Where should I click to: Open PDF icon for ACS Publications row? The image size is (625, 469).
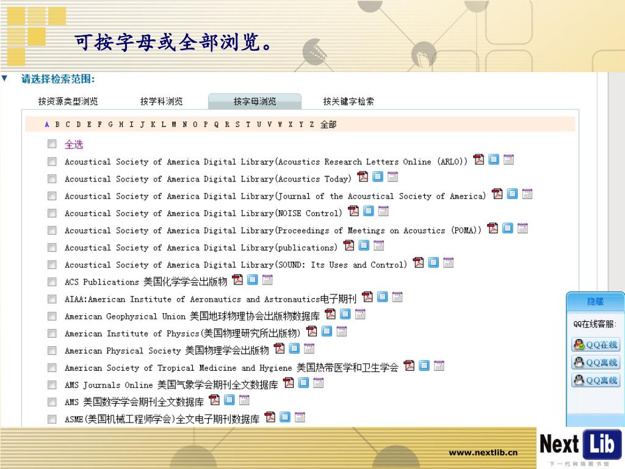[x=237, y=280]
